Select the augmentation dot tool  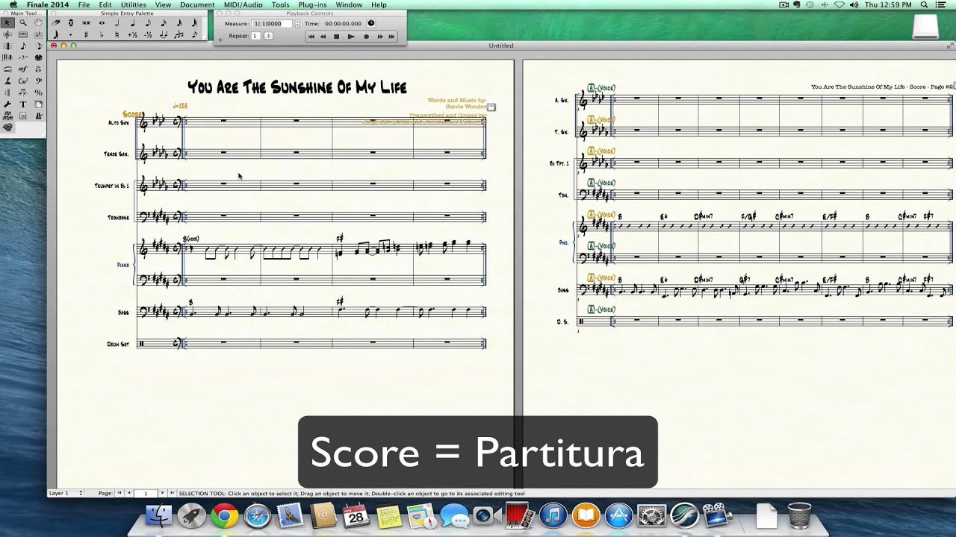click(x=70, y=35)
